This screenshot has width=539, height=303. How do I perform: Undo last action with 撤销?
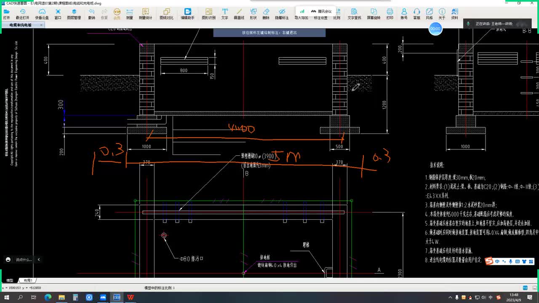[91, 14]
